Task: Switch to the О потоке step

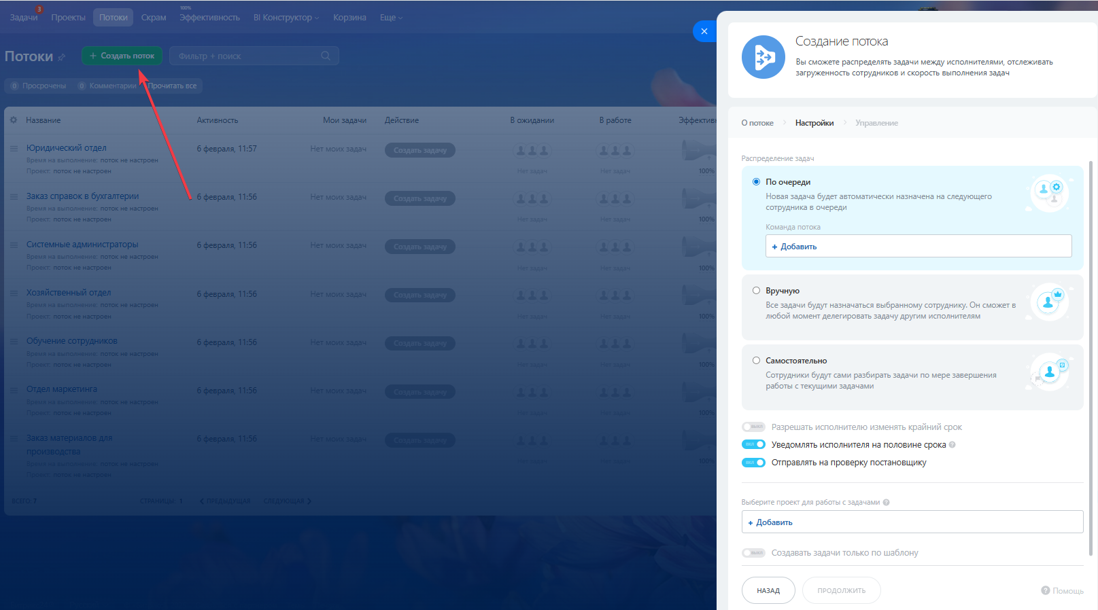Action: point(757,123)
